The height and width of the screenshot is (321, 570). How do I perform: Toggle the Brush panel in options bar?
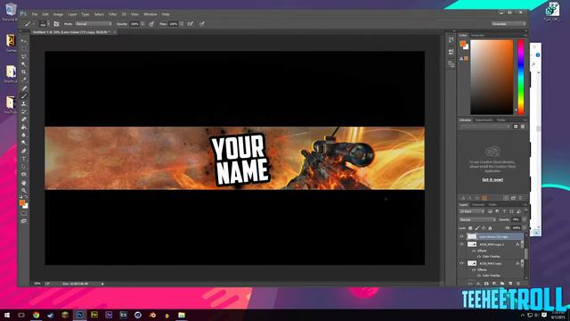[56, 24]
